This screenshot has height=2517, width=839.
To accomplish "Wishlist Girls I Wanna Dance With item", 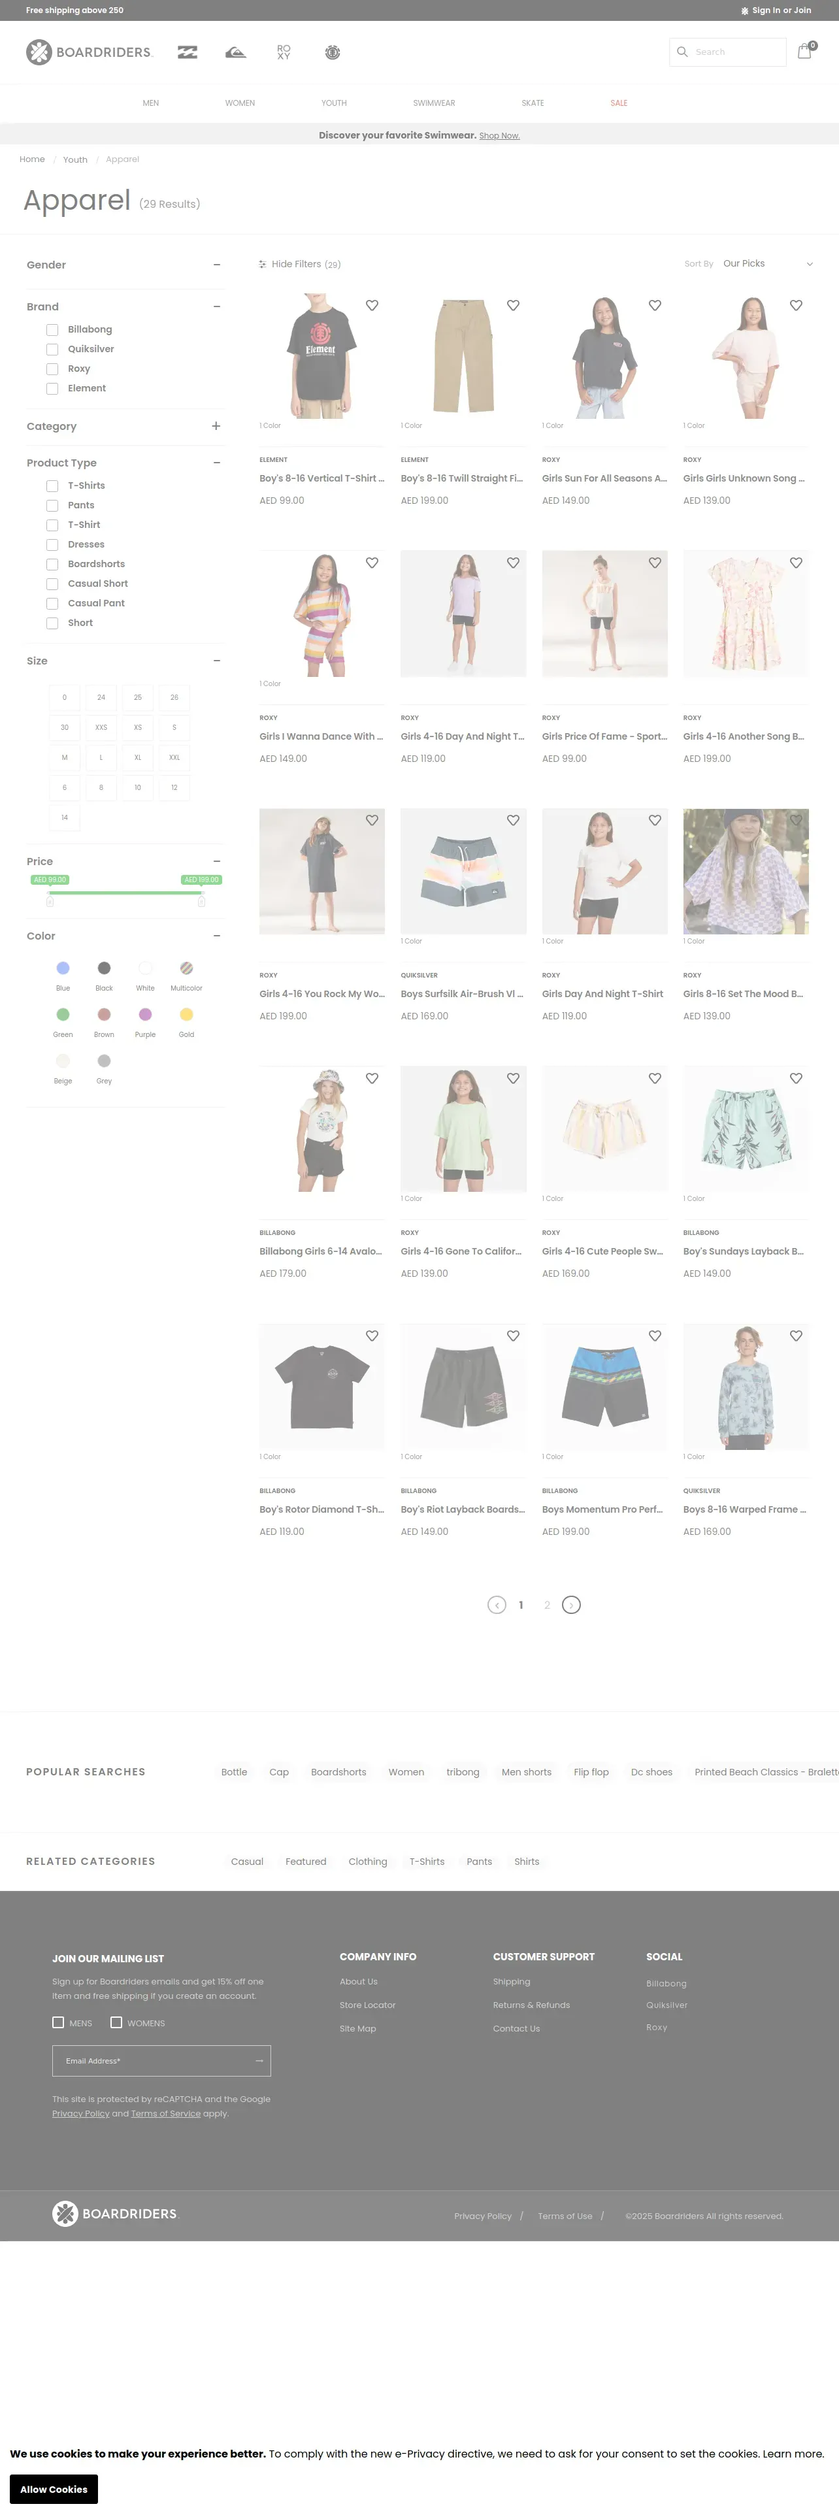I will click(x=372, y=563).
